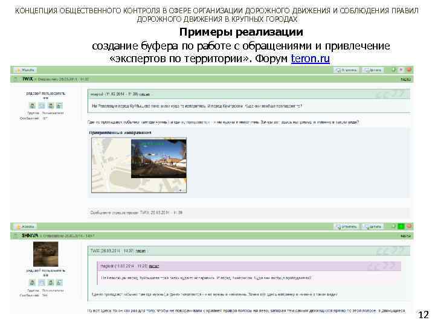
Task: Click status icon left of SHNIVA username
Action: [x=16, y=235]
